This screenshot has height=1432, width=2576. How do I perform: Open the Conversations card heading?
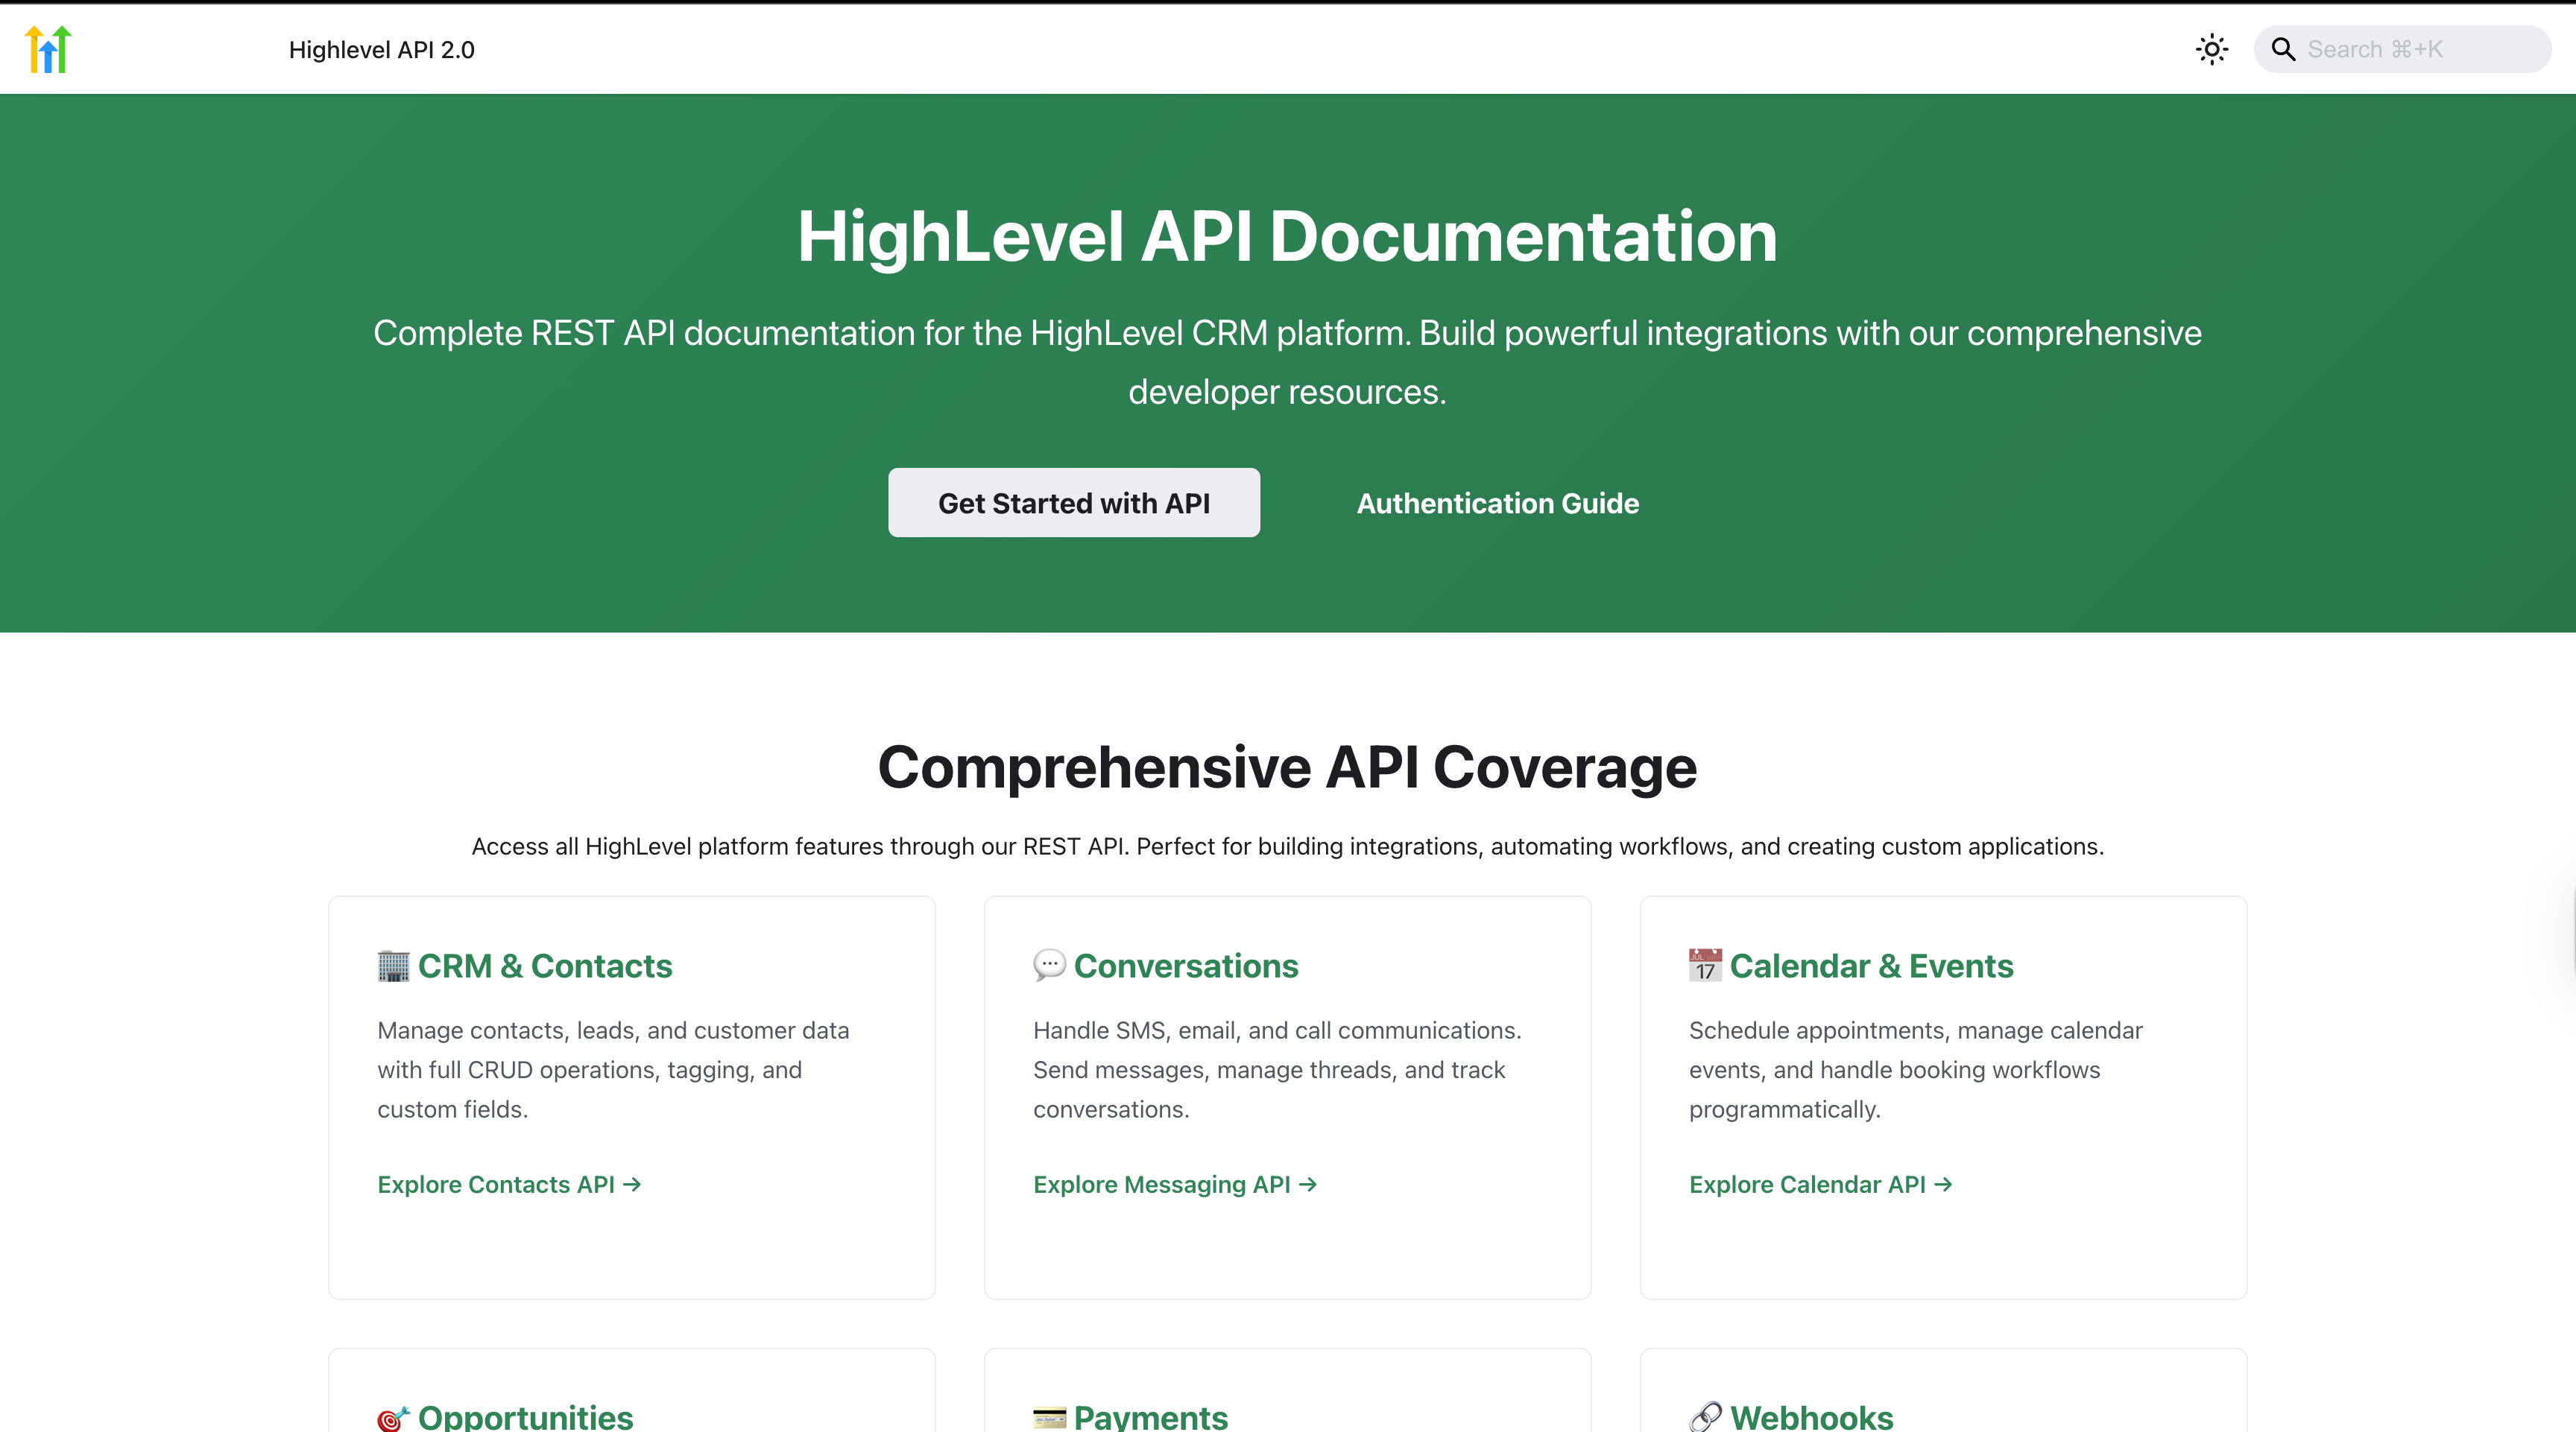pyautogui.click(x=1185, y=966)
